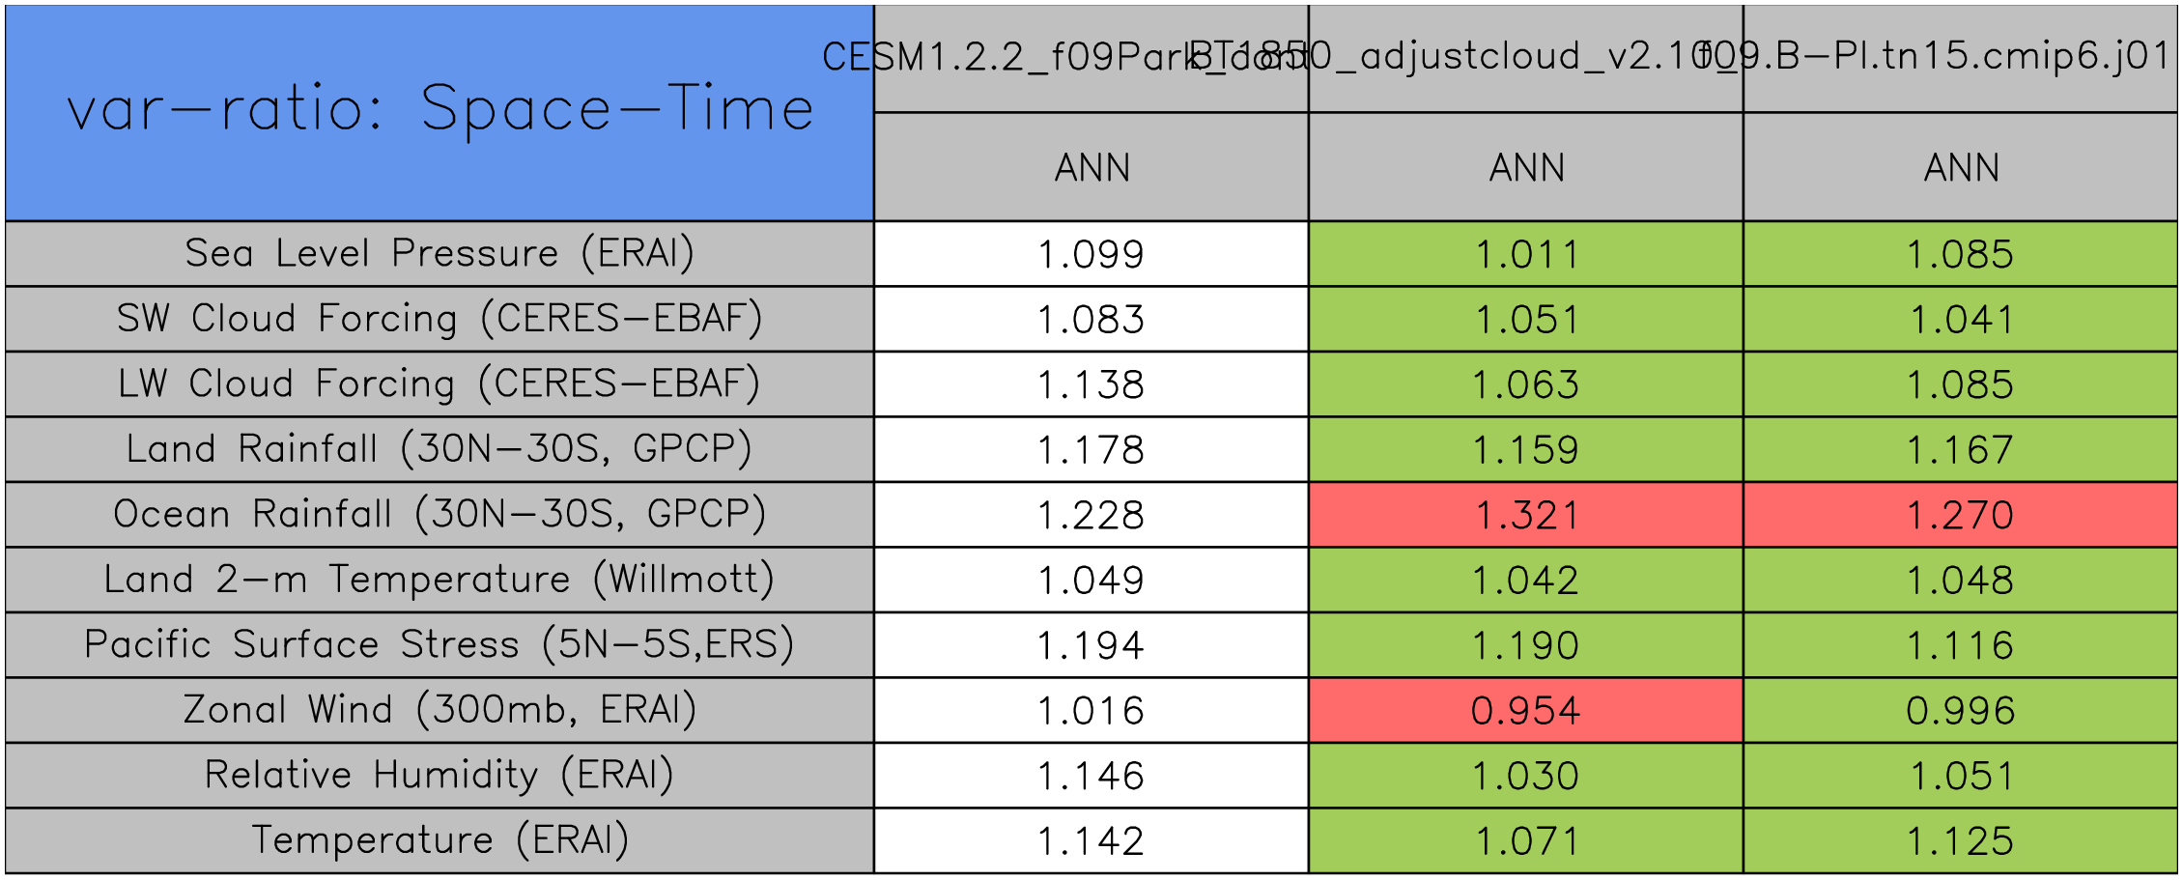Select the white cell with value 1.228
Screen dimensions: 2183x880
(x=1091, y=515)
